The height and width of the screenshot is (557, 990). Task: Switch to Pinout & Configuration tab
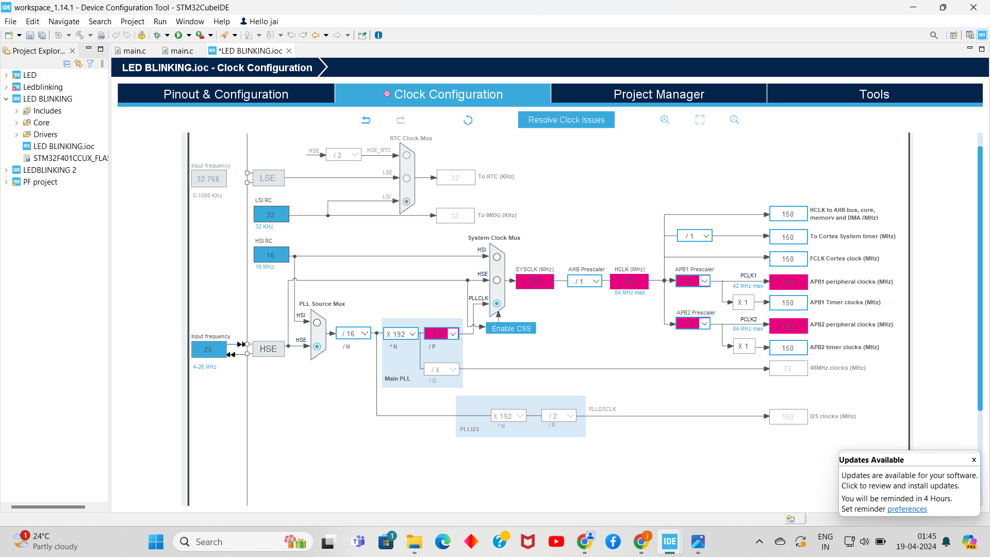pyautogui.click(x=225, y=94)
